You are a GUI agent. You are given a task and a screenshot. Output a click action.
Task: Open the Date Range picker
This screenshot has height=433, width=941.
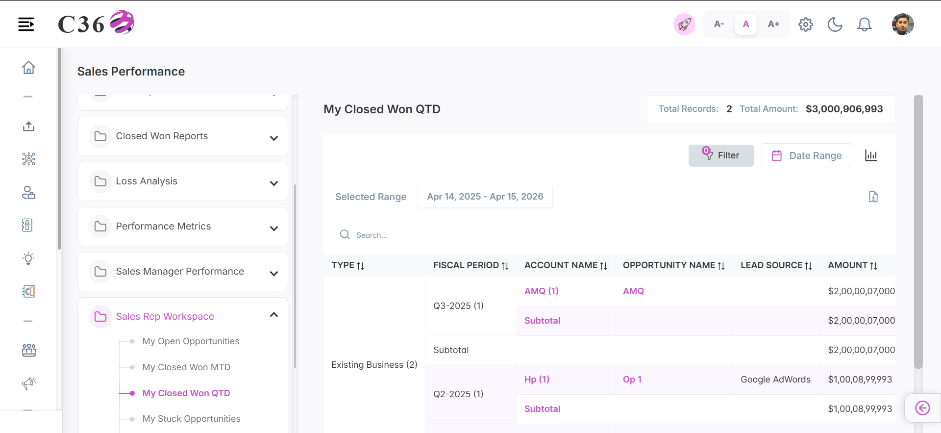[x=806, y=155]
